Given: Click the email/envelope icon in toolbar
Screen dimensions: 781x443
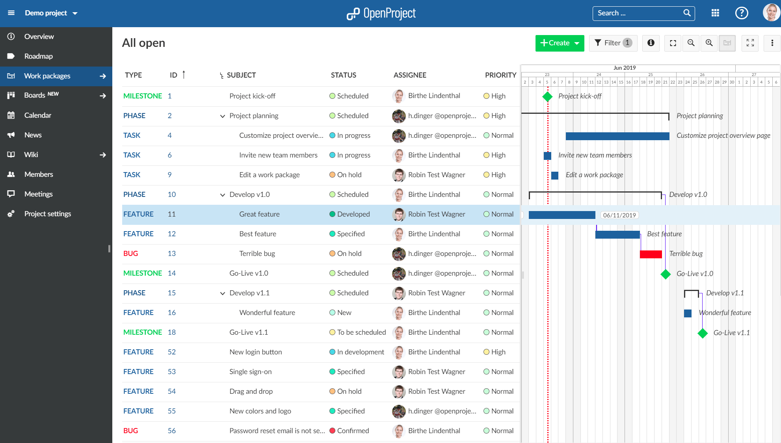Looking at the screenshot, I should [x=727, y=43].
